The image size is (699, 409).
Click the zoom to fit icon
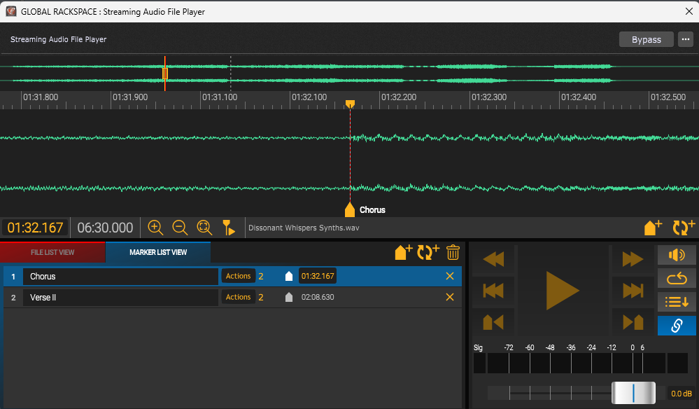204,228
